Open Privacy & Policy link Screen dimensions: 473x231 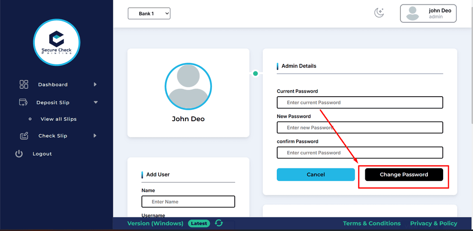434,224
